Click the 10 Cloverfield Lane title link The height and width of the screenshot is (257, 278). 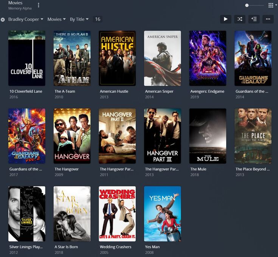(26, 91)
